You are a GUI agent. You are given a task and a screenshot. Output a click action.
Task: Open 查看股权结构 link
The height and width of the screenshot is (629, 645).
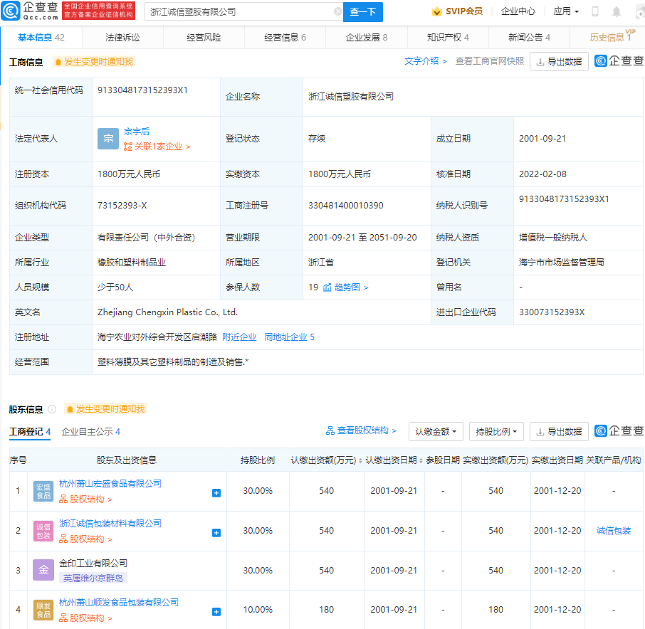361,430
